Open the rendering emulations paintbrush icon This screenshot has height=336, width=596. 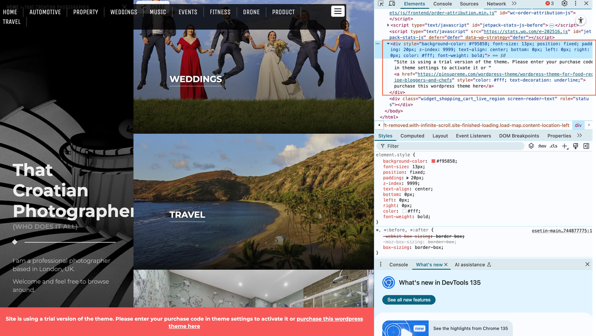coord(576,146)
